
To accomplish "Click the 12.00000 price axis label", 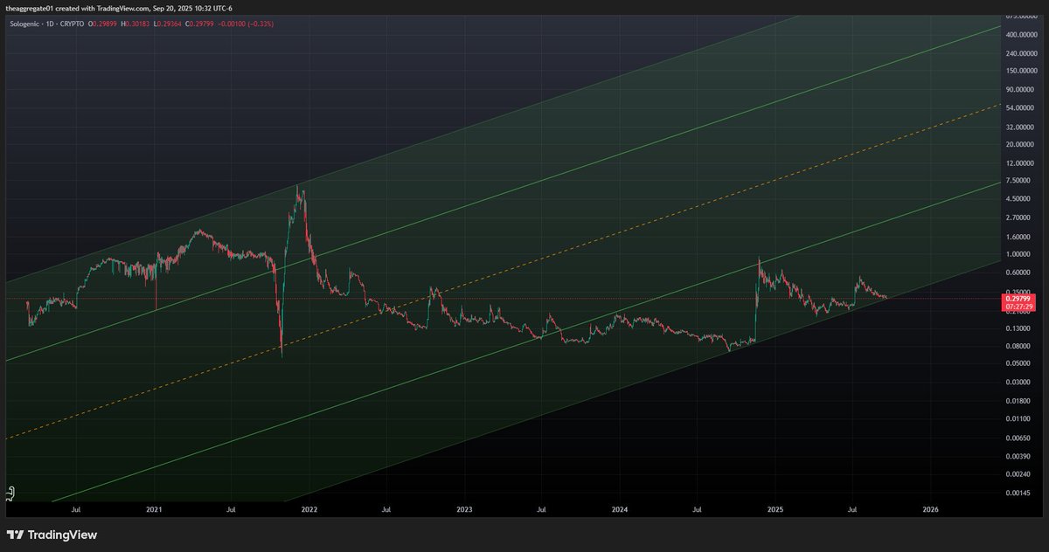I will [1020, 163].
